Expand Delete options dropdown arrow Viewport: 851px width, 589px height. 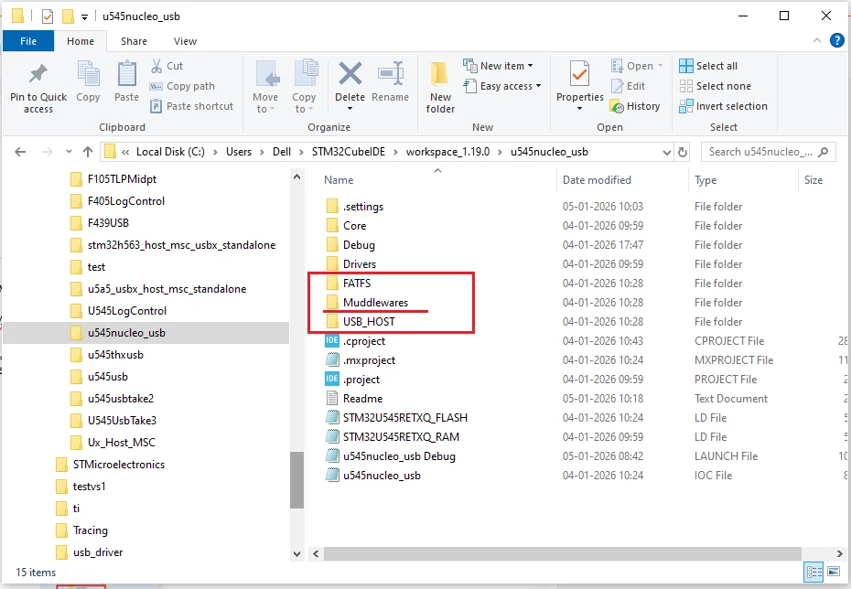350,109
